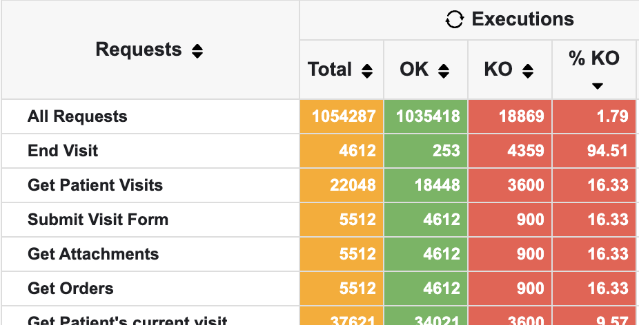The width and height of the screenshot is (639, 325).
Task: Click the OK column sort arrows
Action: coord(444,70)
